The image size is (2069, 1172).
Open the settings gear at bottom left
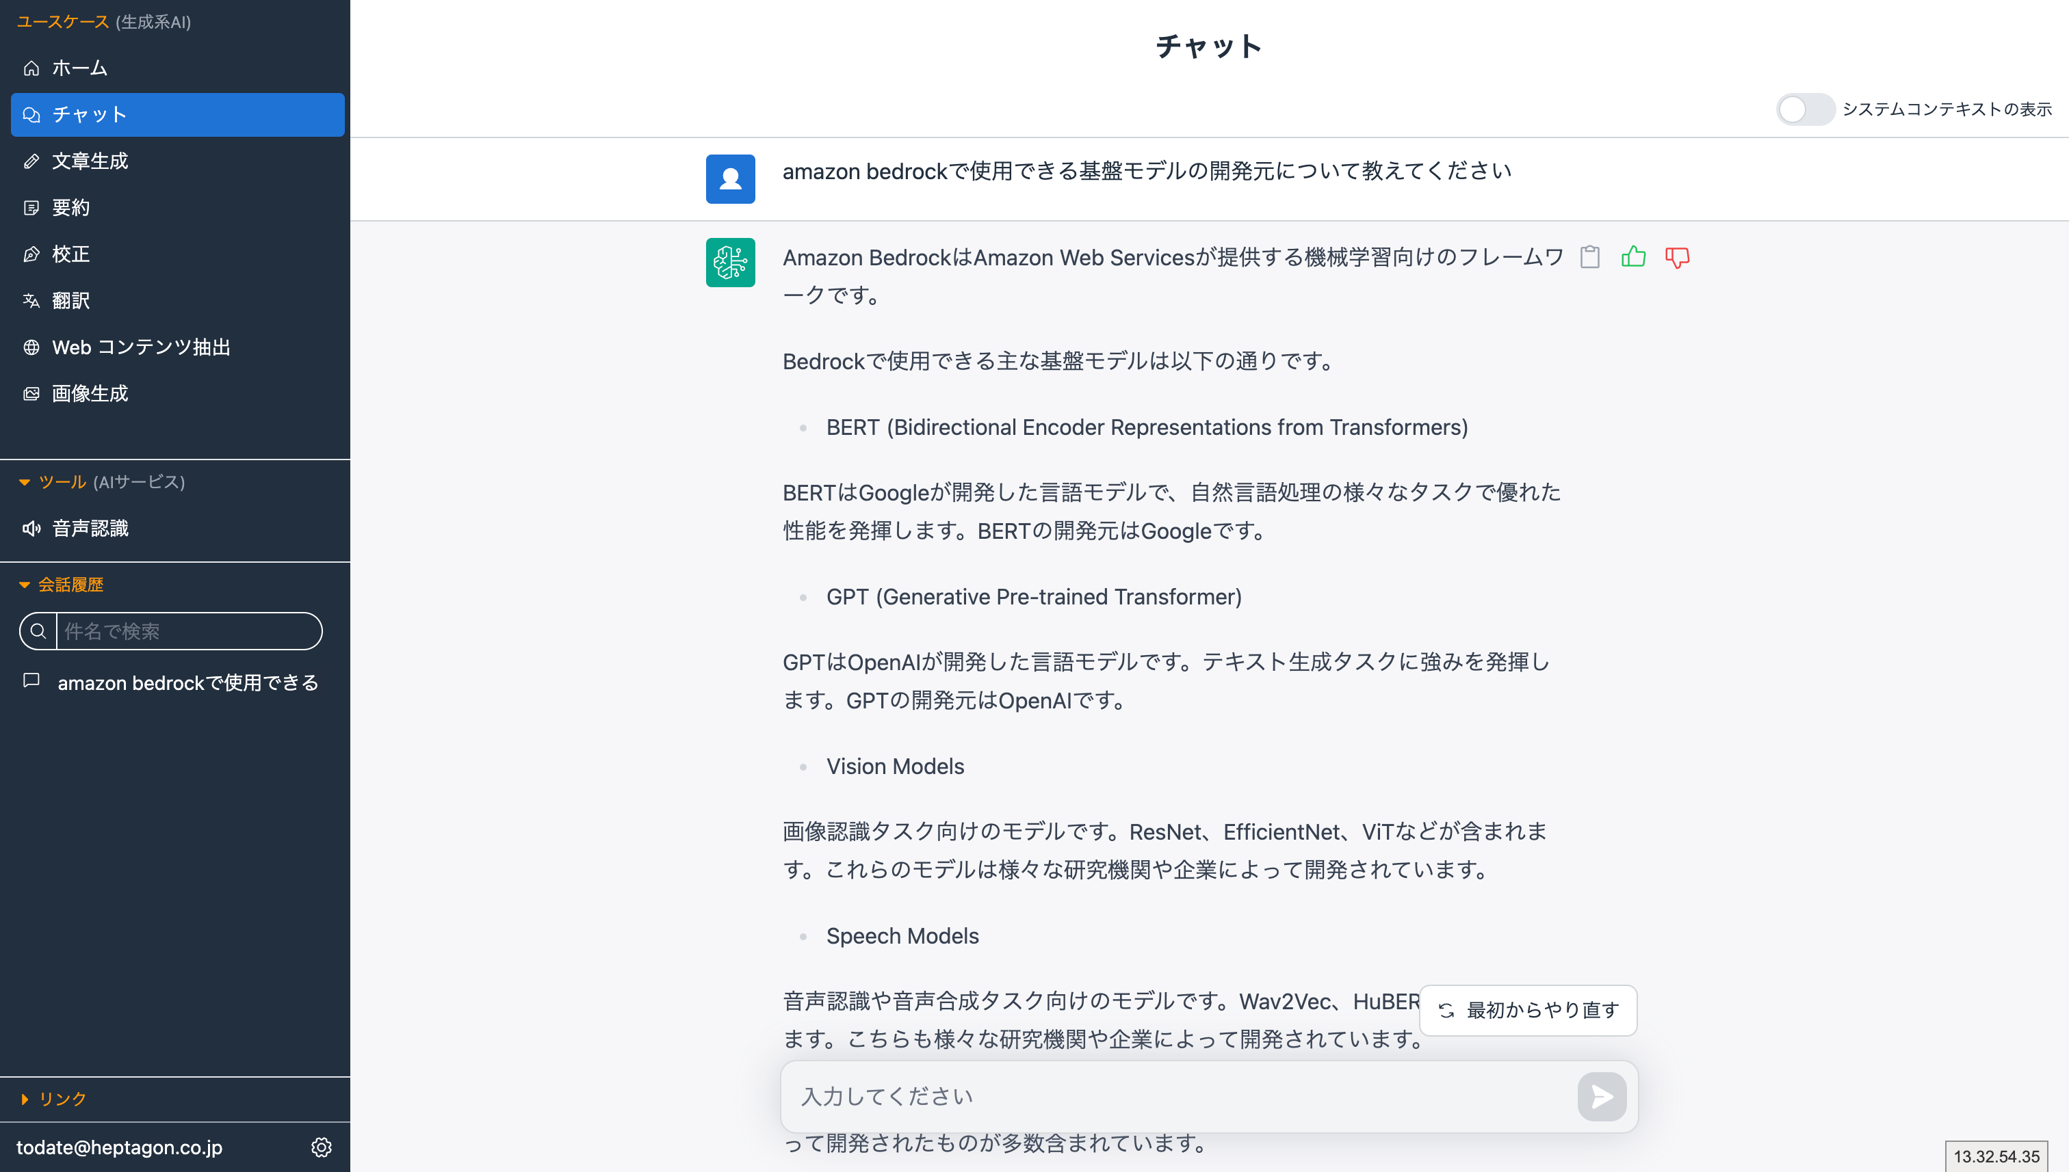click(x=322, y=1148)
